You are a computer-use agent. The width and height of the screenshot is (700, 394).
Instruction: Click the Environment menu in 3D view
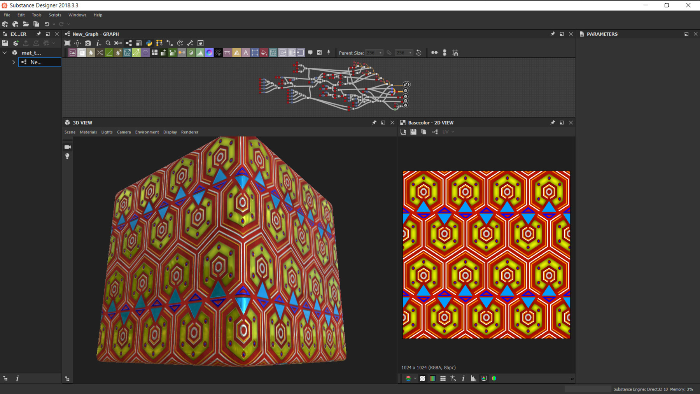coord(147,132)
